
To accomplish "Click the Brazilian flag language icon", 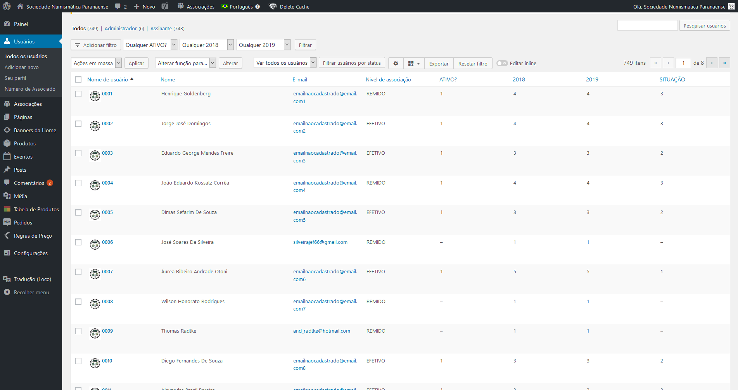I will (x=225, y=6).
